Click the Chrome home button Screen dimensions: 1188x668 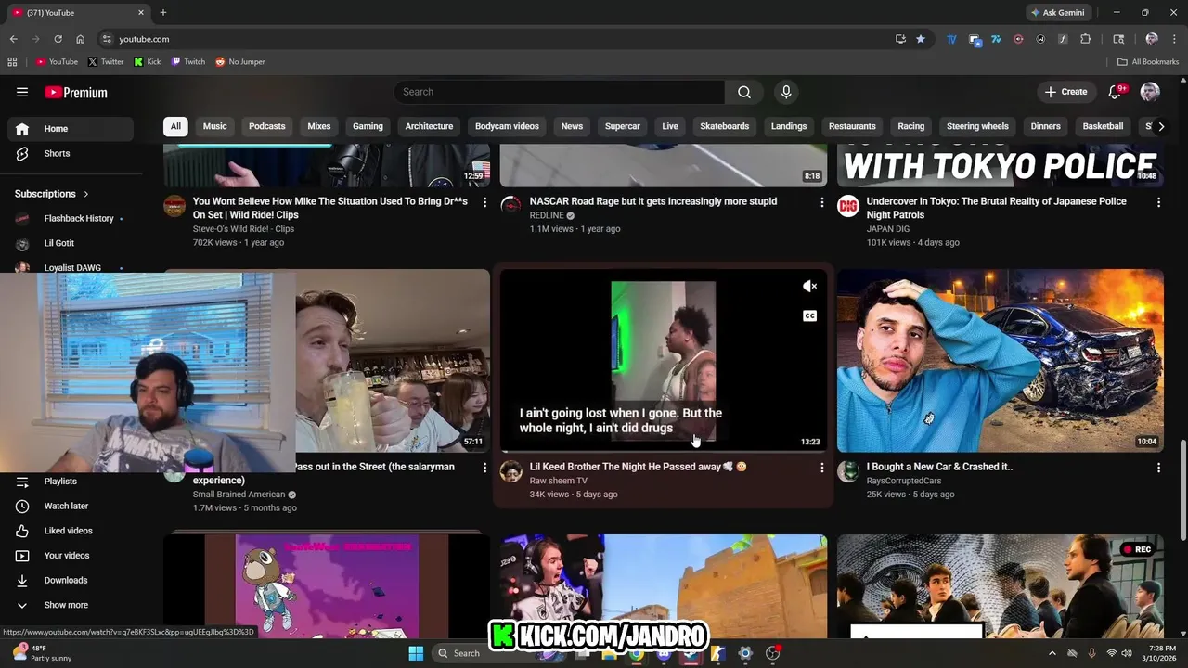[x=80, y=39]
